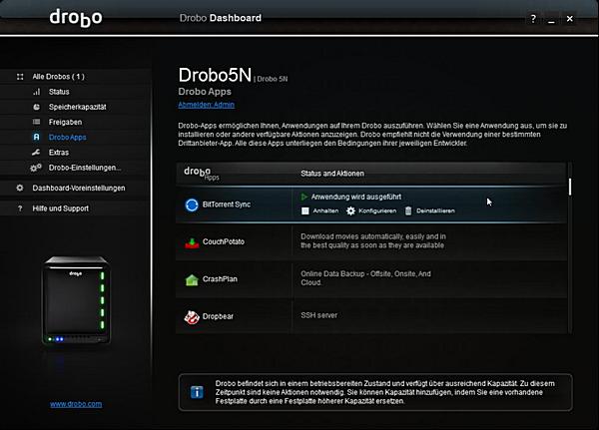Click the Dashboard-Voreinstellungen gear icon
The width and height of the screenshot is (599, 430).
point(20,188)
